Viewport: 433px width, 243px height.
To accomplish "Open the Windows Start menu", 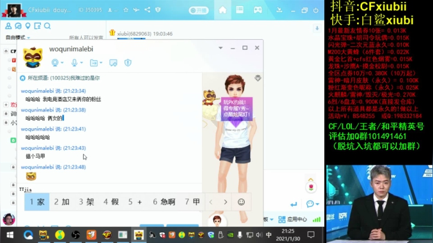I will point(10,235).
